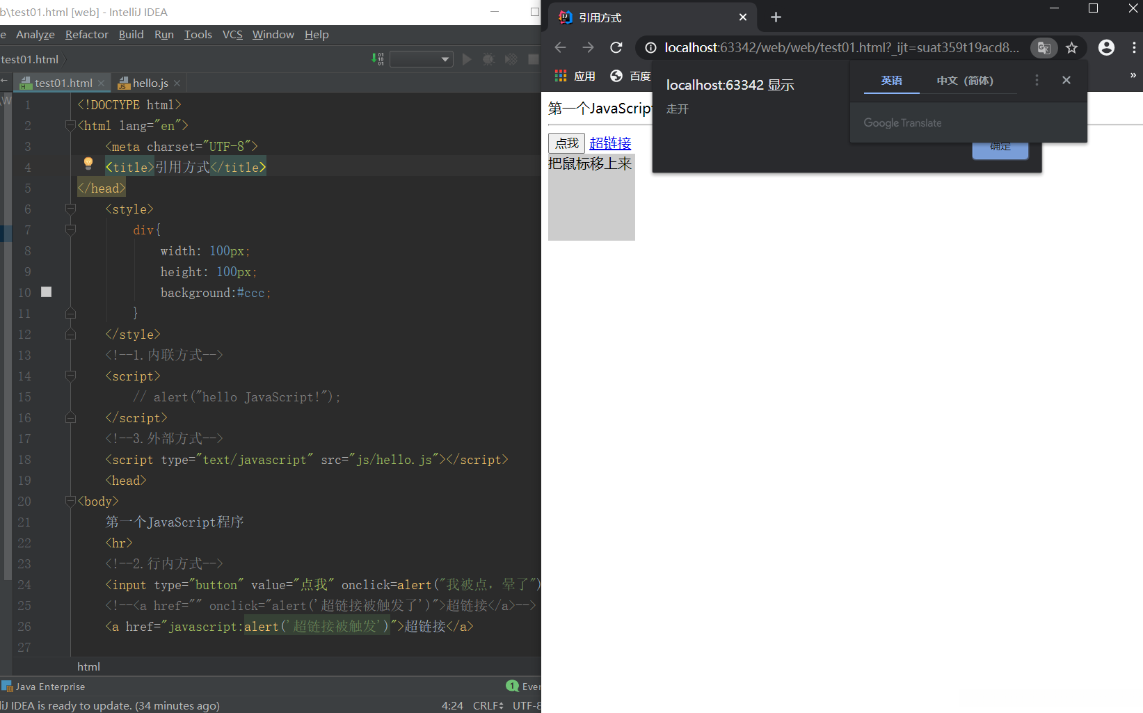
Task: Click the Build project icon with binary digits
Action: (x=378, y=59)
